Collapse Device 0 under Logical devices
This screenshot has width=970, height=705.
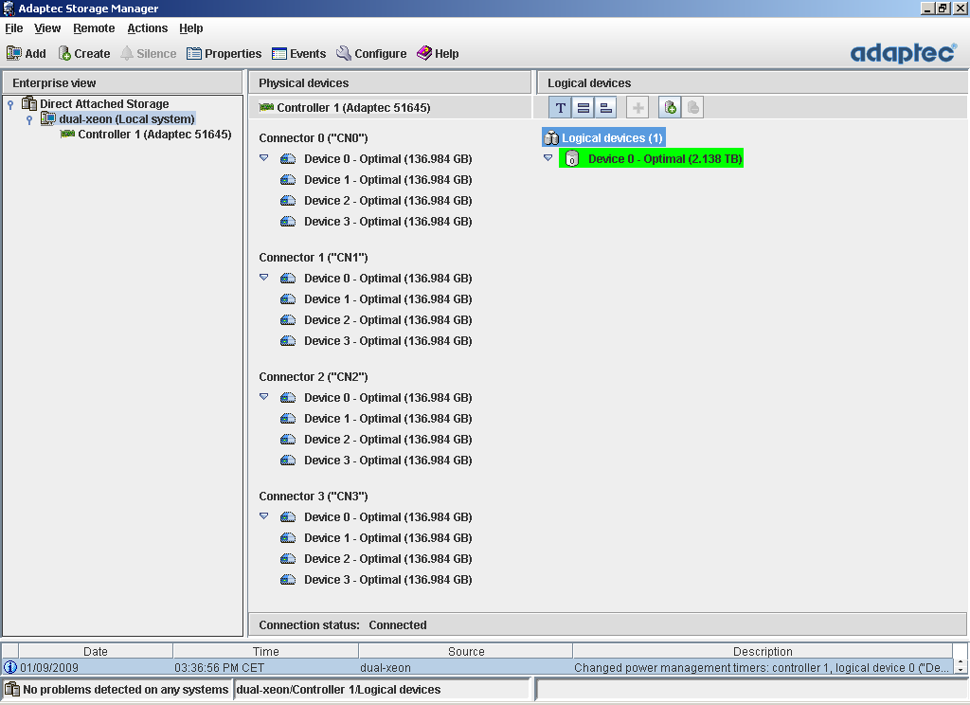tap(548, 158)
